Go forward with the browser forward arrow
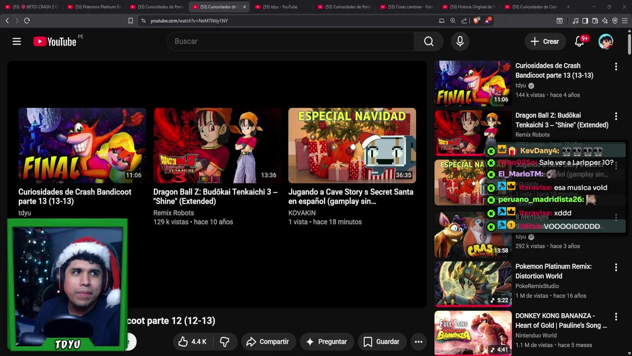Screen dimensions: 632x356 16,21
